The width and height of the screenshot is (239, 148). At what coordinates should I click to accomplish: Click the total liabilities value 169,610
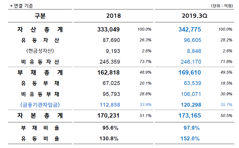point(190,73)
